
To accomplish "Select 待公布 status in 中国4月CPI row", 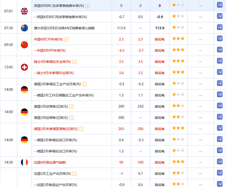I will (x=160, y=39).
